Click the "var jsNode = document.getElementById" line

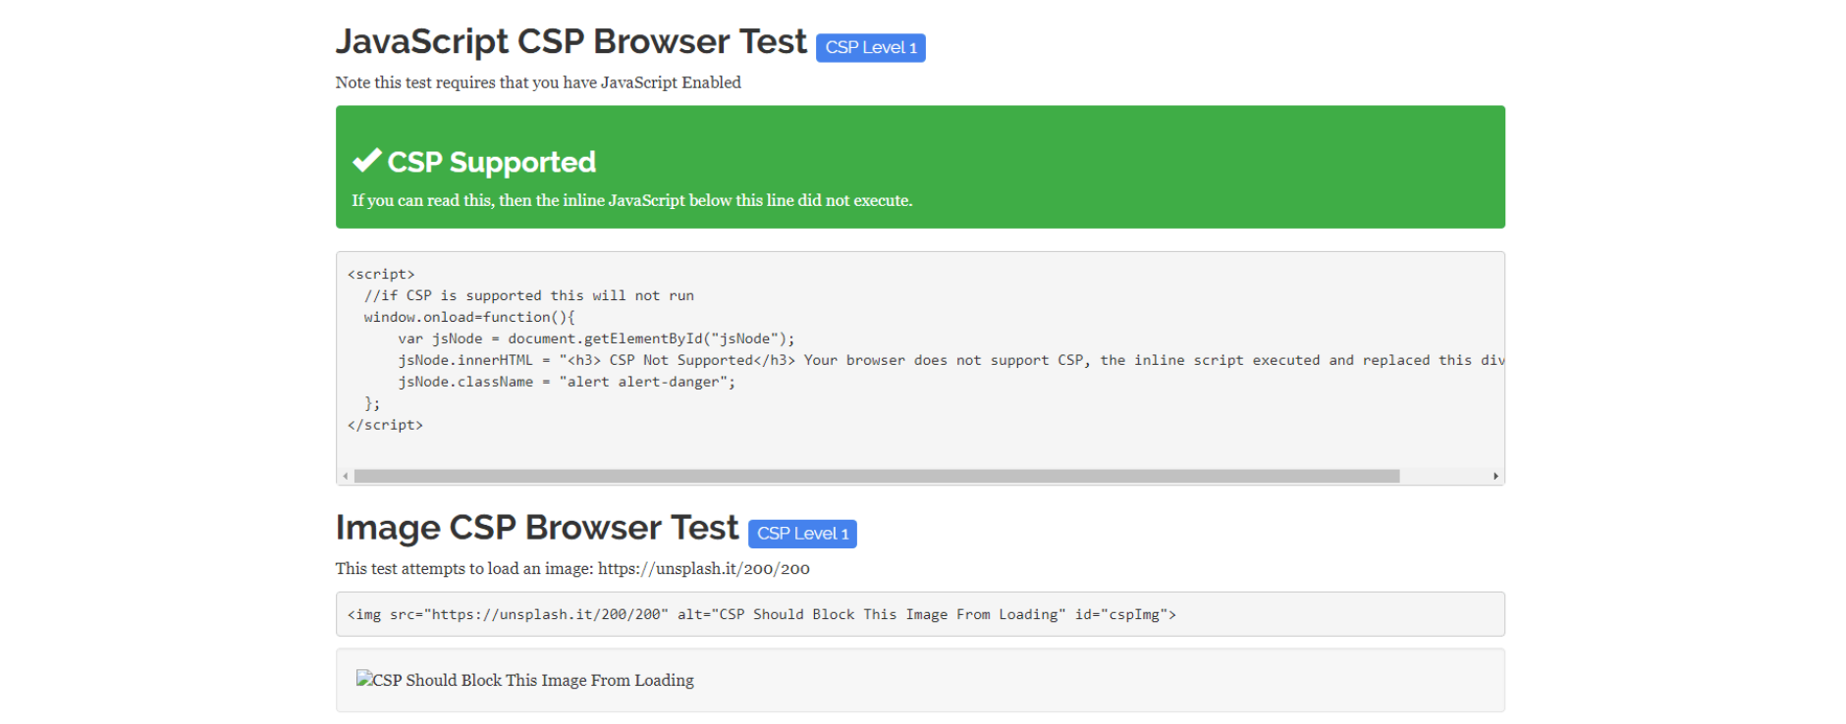point(596,338)
